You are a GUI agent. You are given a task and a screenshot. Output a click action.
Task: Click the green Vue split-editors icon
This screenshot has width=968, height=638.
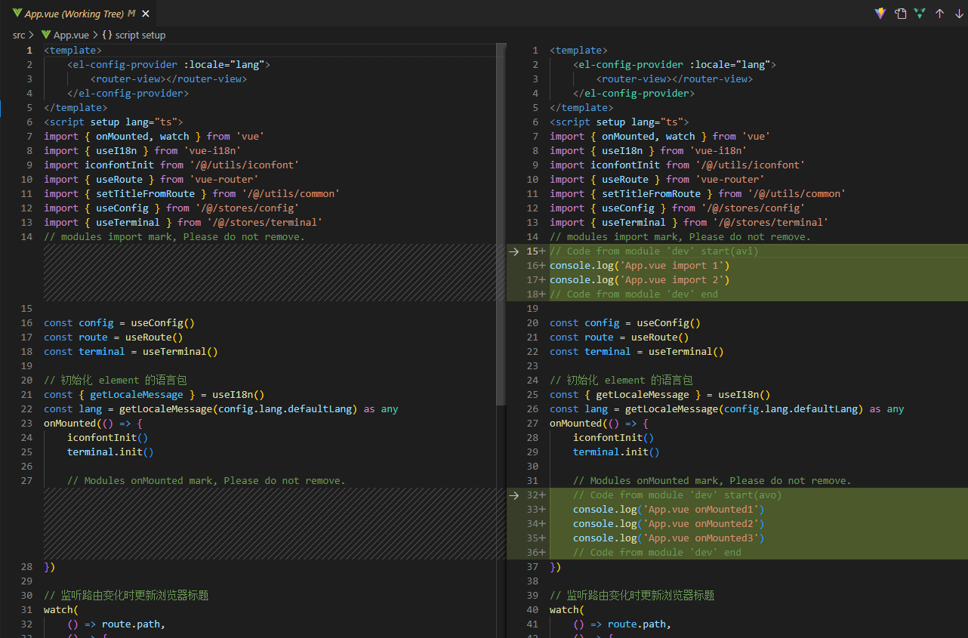tap(920, 14)
